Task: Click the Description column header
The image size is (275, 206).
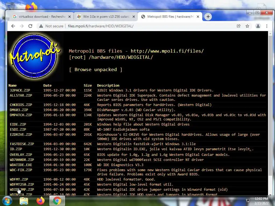Action: (108, 86)
